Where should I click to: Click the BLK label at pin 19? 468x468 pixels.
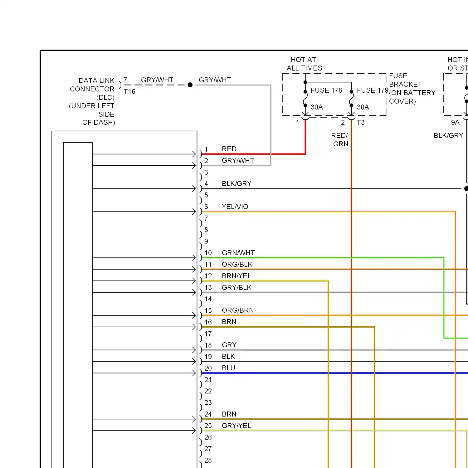pyautogui.click(x=228, y=356)
